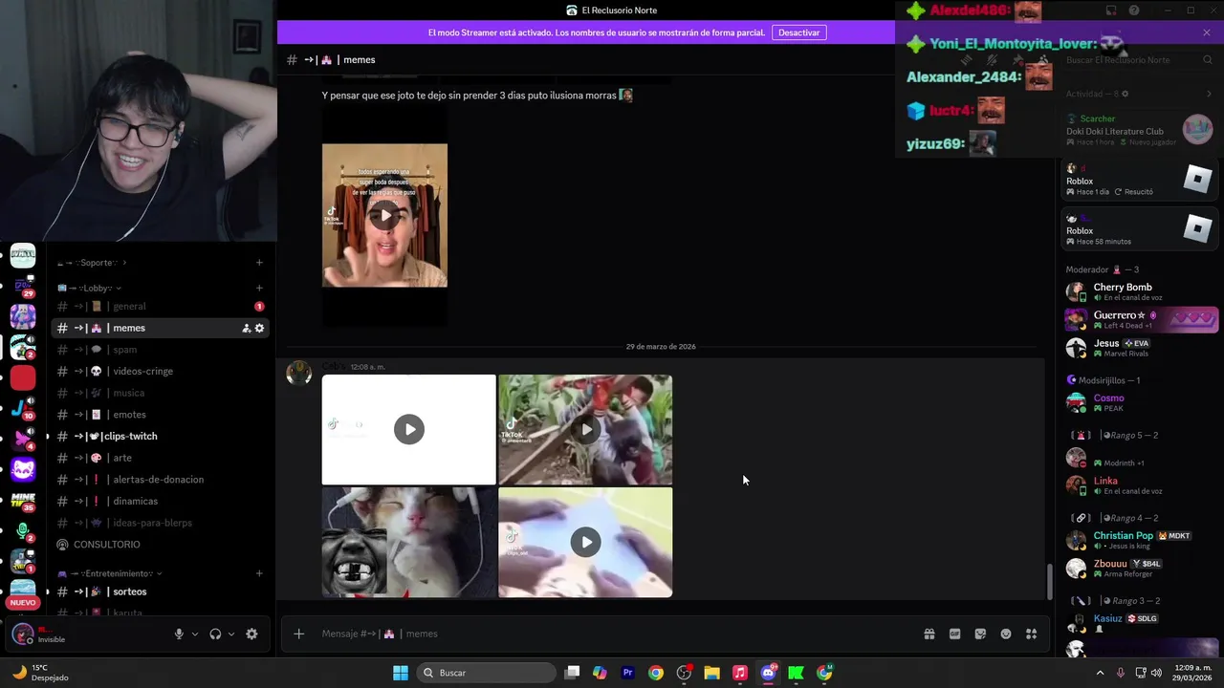
Task: Toggle microphone mute in user panel
Action: (x=179, y=634)
